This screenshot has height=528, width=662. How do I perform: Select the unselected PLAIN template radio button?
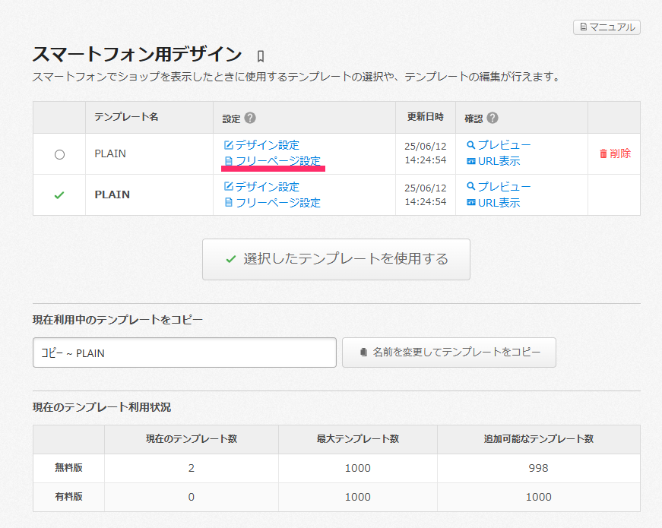59,154
